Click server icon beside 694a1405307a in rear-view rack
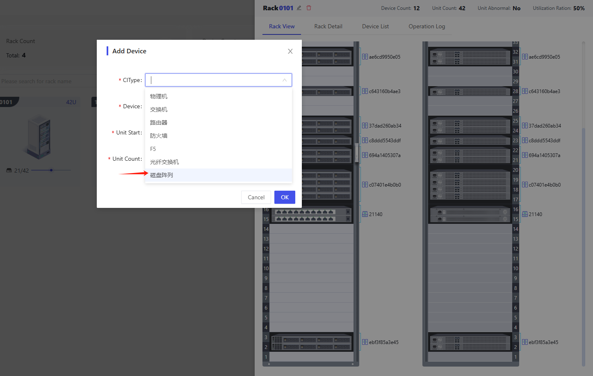The image size is (593, 376). point(525,155)
